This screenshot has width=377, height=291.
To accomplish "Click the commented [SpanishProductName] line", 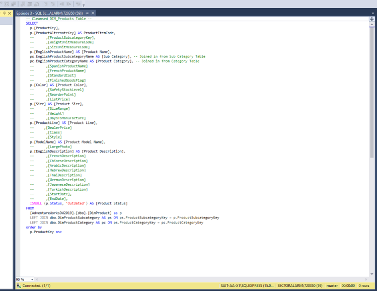I will [x=59, y=66].
